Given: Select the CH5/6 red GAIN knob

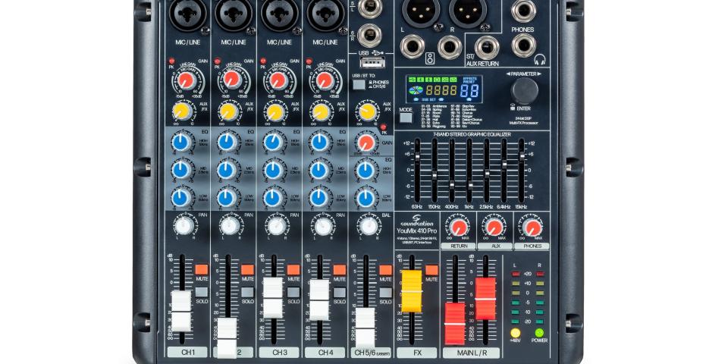Looking at the screenshot, I should coord(366,143).
